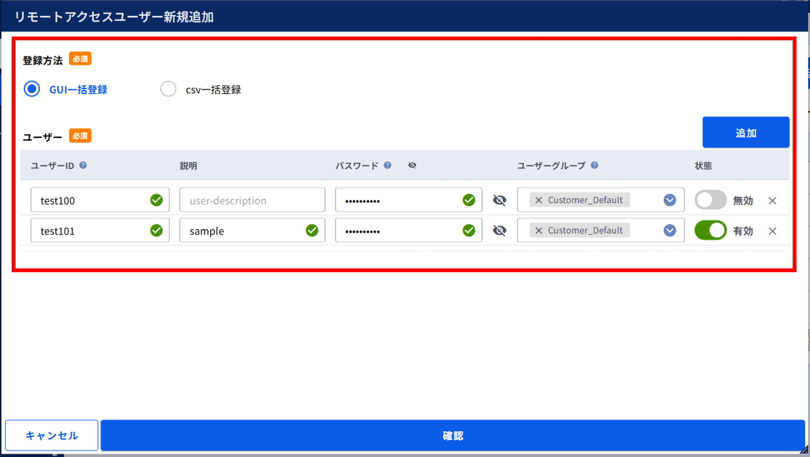Image resolution: width=810 pixels, height=457 pixels.
Task: Click the 追加 button
Action: 746,132
